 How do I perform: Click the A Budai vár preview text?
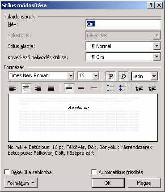(79, 107)
